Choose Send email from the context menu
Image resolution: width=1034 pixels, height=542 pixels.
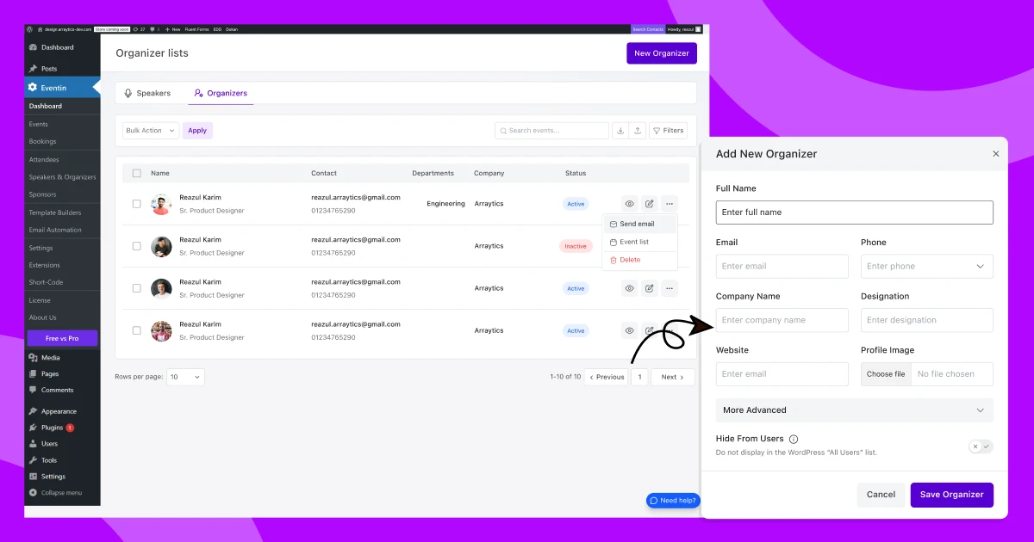point(637,224)
